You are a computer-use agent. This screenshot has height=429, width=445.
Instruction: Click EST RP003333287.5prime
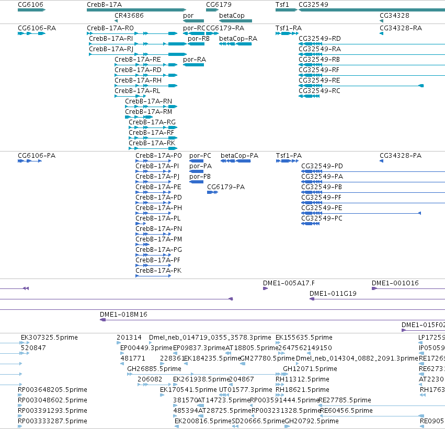click(x=19, y=427)
